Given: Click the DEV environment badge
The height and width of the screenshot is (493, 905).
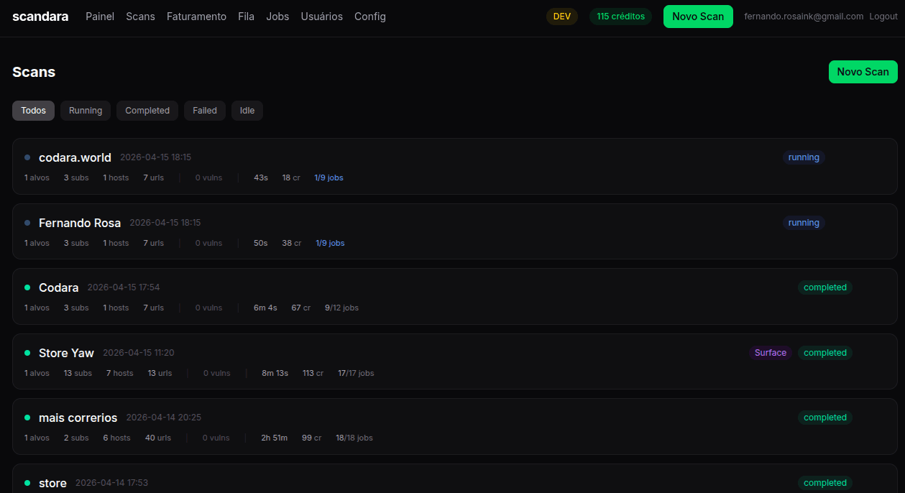Looking at the screenshot, I should coord(561,17).
